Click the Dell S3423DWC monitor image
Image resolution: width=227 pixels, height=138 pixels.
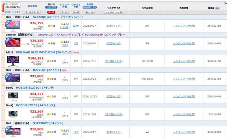tap(13, 131)
